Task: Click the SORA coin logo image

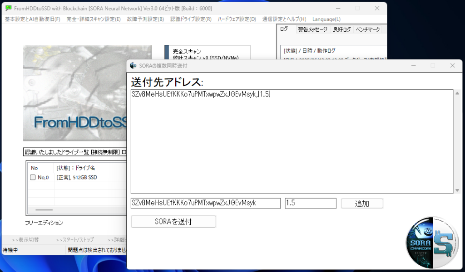Action: [x=433, y=243]
